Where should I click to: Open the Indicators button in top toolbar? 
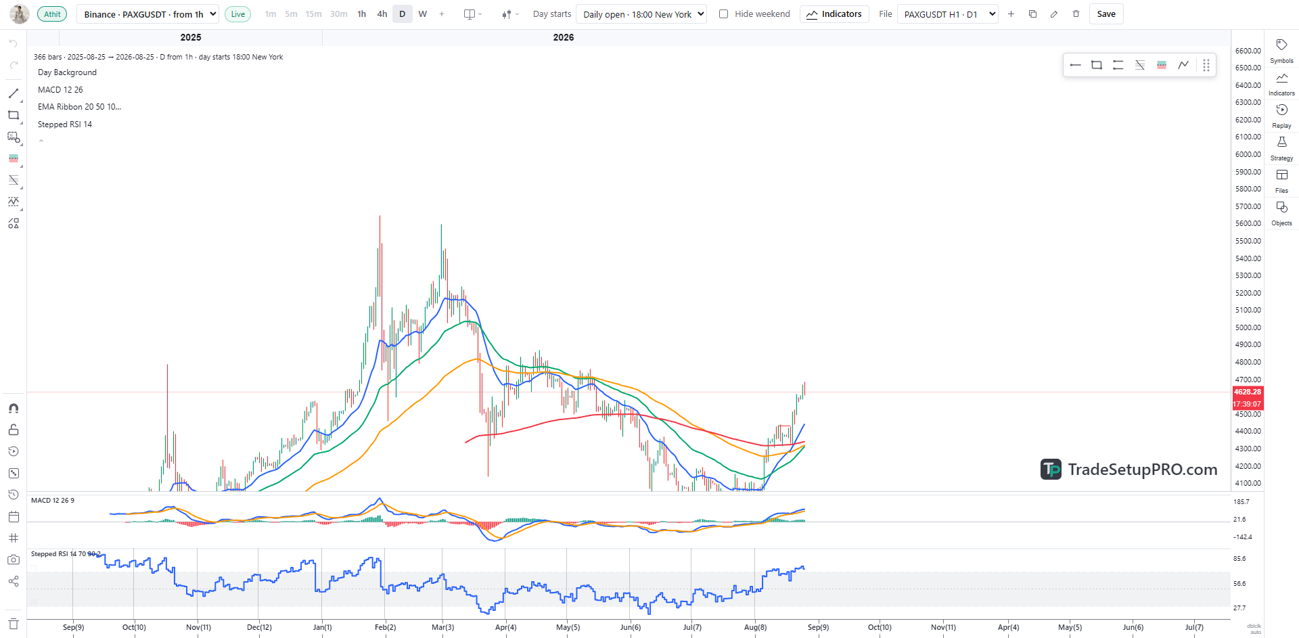[x=834, y=14]
